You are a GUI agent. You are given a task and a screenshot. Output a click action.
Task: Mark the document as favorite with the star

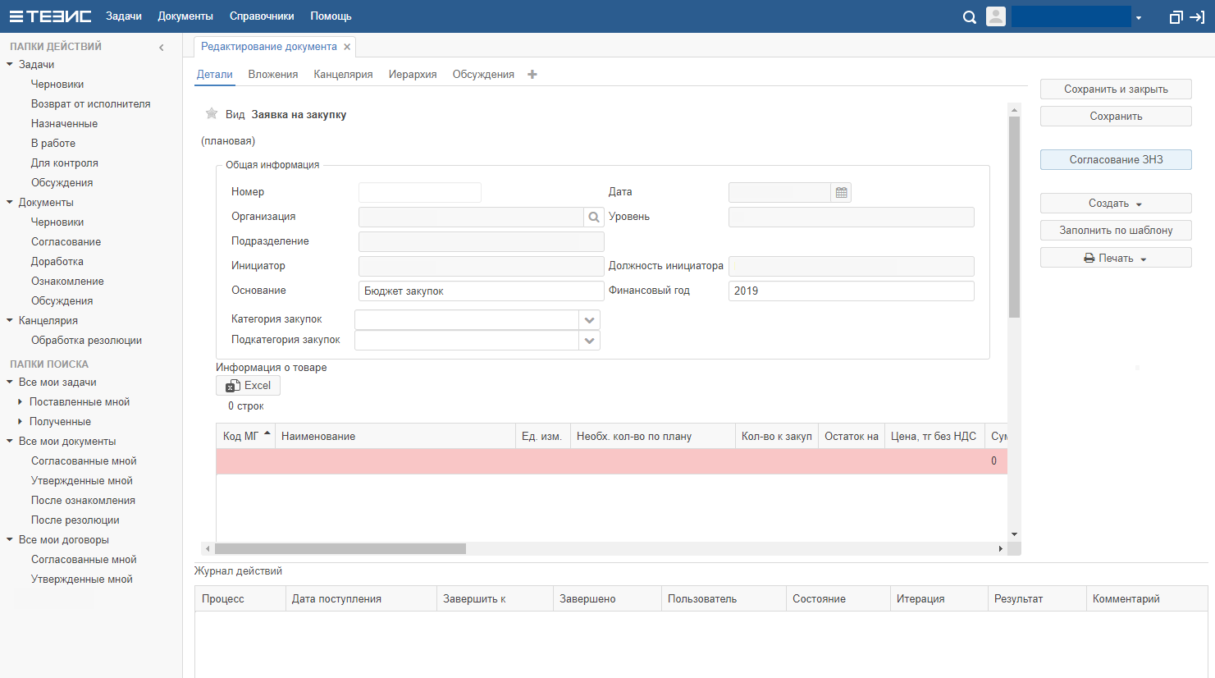212,114
